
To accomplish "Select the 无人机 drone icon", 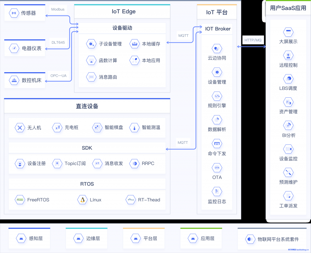I will pos(20,127).
